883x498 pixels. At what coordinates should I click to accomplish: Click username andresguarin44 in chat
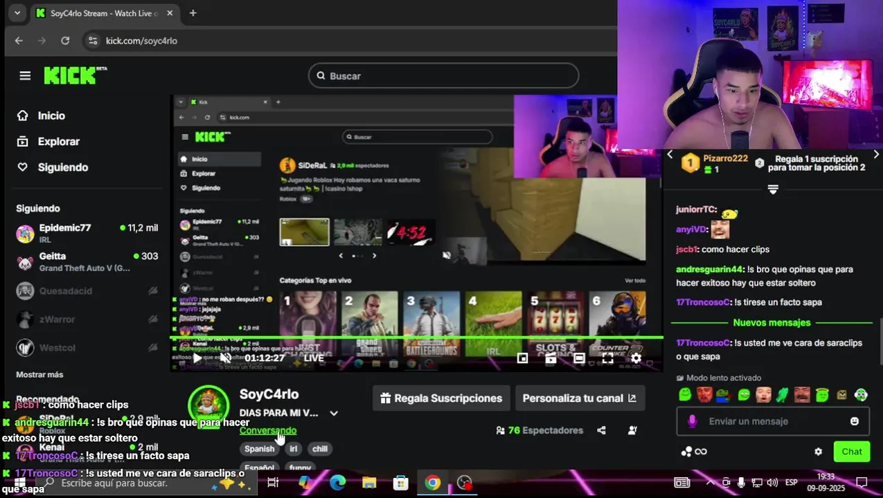click(709, 269)
